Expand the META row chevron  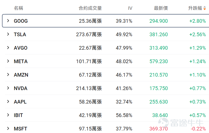8,61
